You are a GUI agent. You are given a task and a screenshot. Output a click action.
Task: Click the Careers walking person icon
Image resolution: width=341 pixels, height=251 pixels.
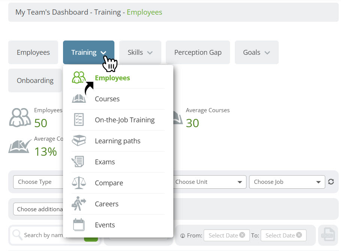coord(79,204)
